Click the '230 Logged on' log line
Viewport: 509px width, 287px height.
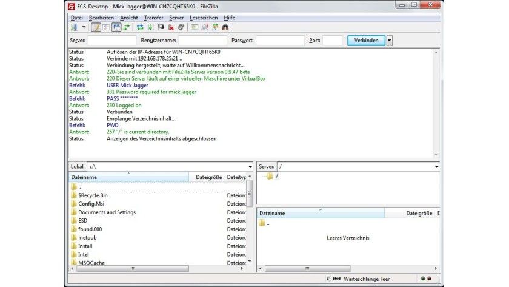pyautogui.click(x=124, y=106)
